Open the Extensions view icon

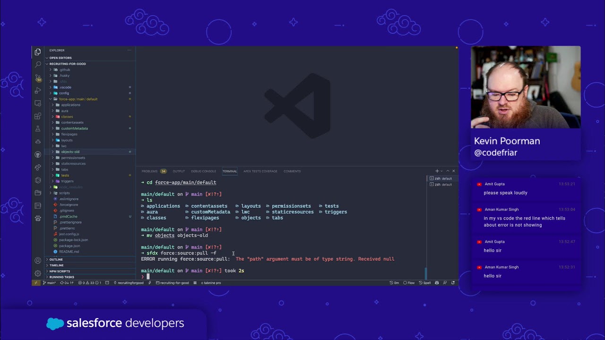(38, 116)
